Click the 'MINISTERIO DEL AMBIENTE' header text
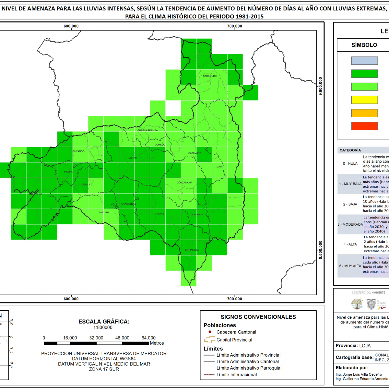Image resolution: width=389 pixels, height=389 pixels. 369,292
